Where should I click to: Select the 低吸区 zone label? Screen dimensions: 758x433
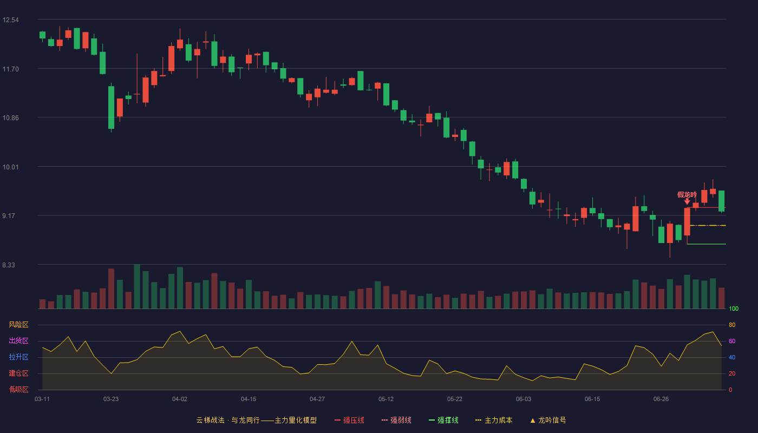coord(18,390)
